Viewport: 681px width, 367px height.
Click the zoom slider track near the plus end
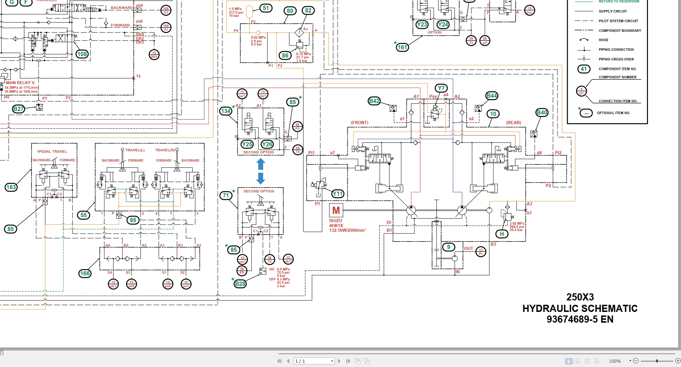click(x=670, y=361)
